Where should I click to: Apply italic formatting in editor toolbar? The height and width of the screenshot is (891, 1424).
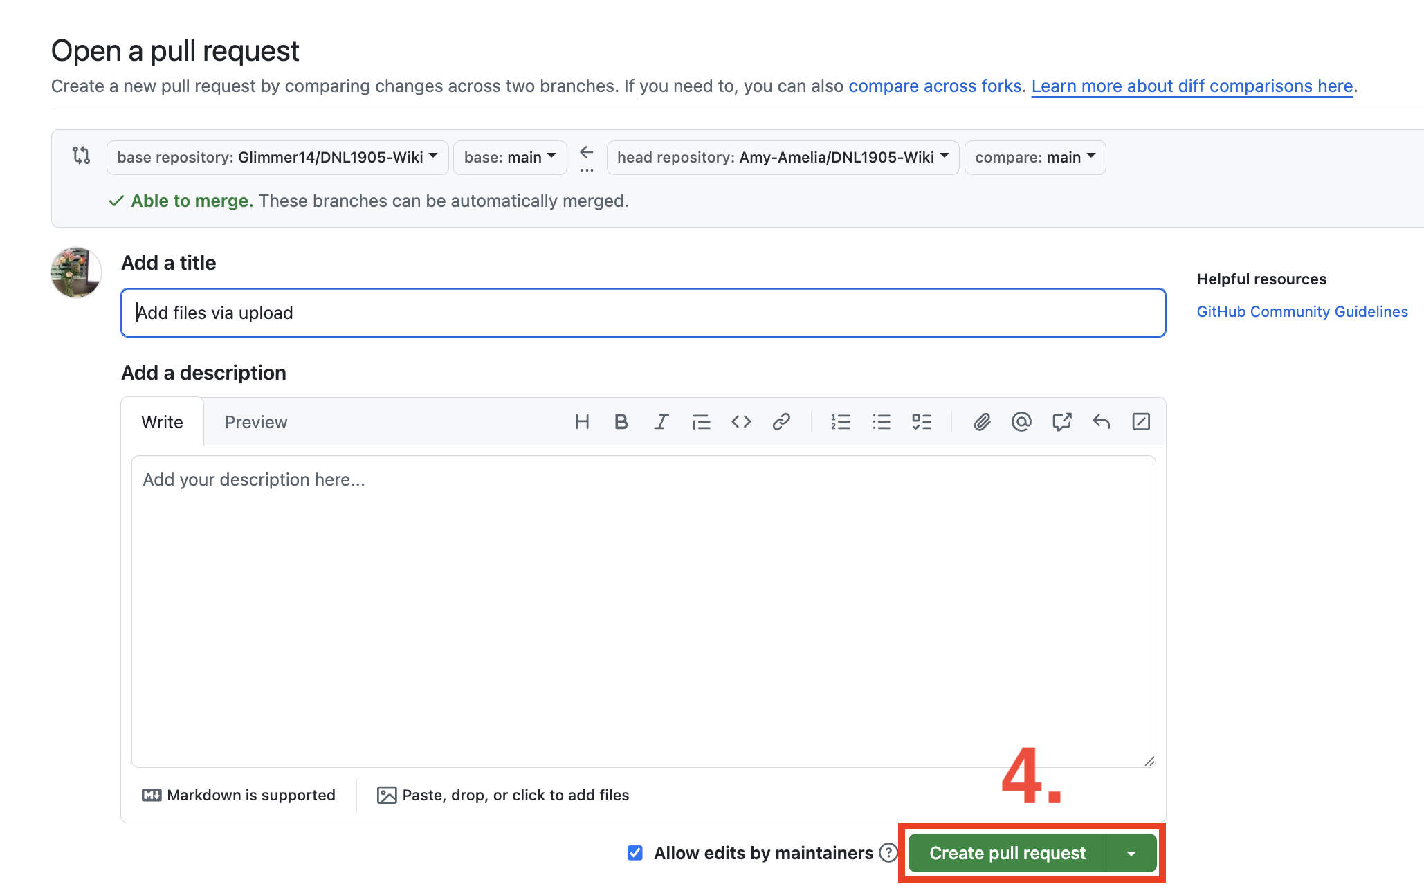coord(661,422)
